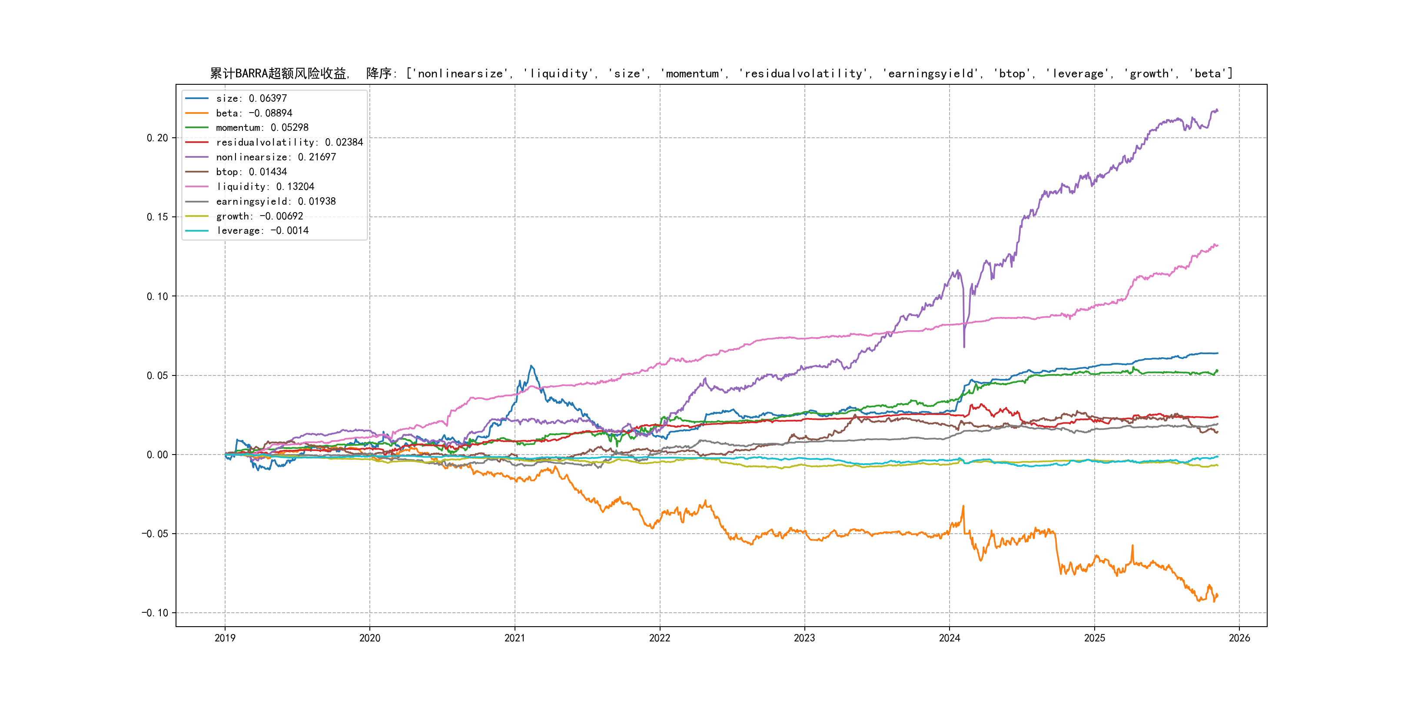Select the momentum: 0.05298 legend label
This screenshot has height=704, width=1408.
coord(262,128)
